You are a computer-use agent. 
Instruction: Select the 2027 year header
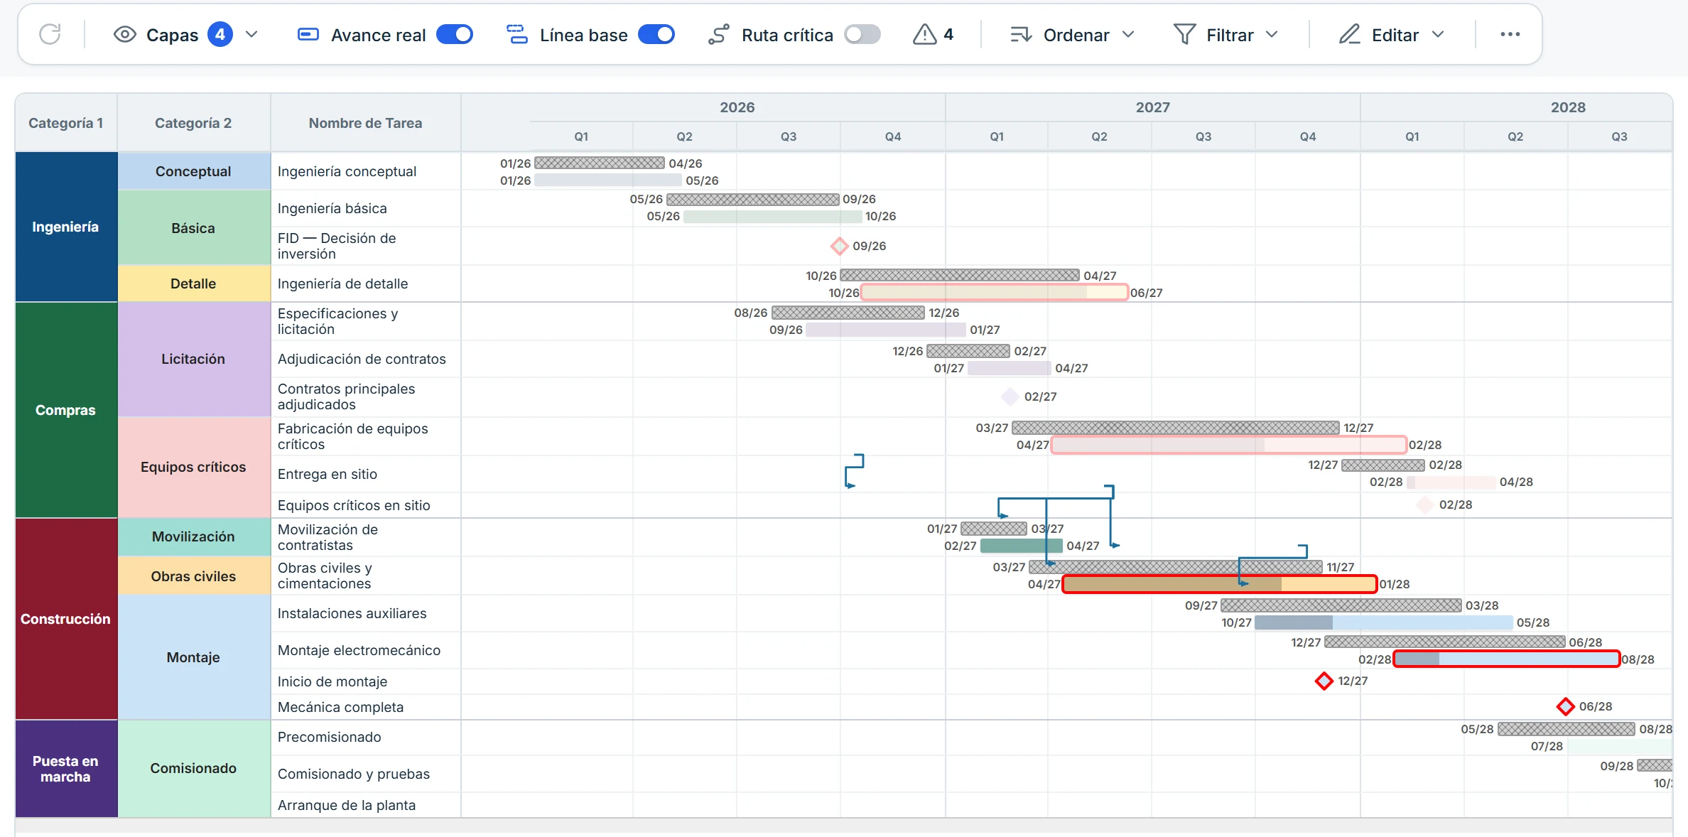pyautogui.click(x=1152, y=107)
